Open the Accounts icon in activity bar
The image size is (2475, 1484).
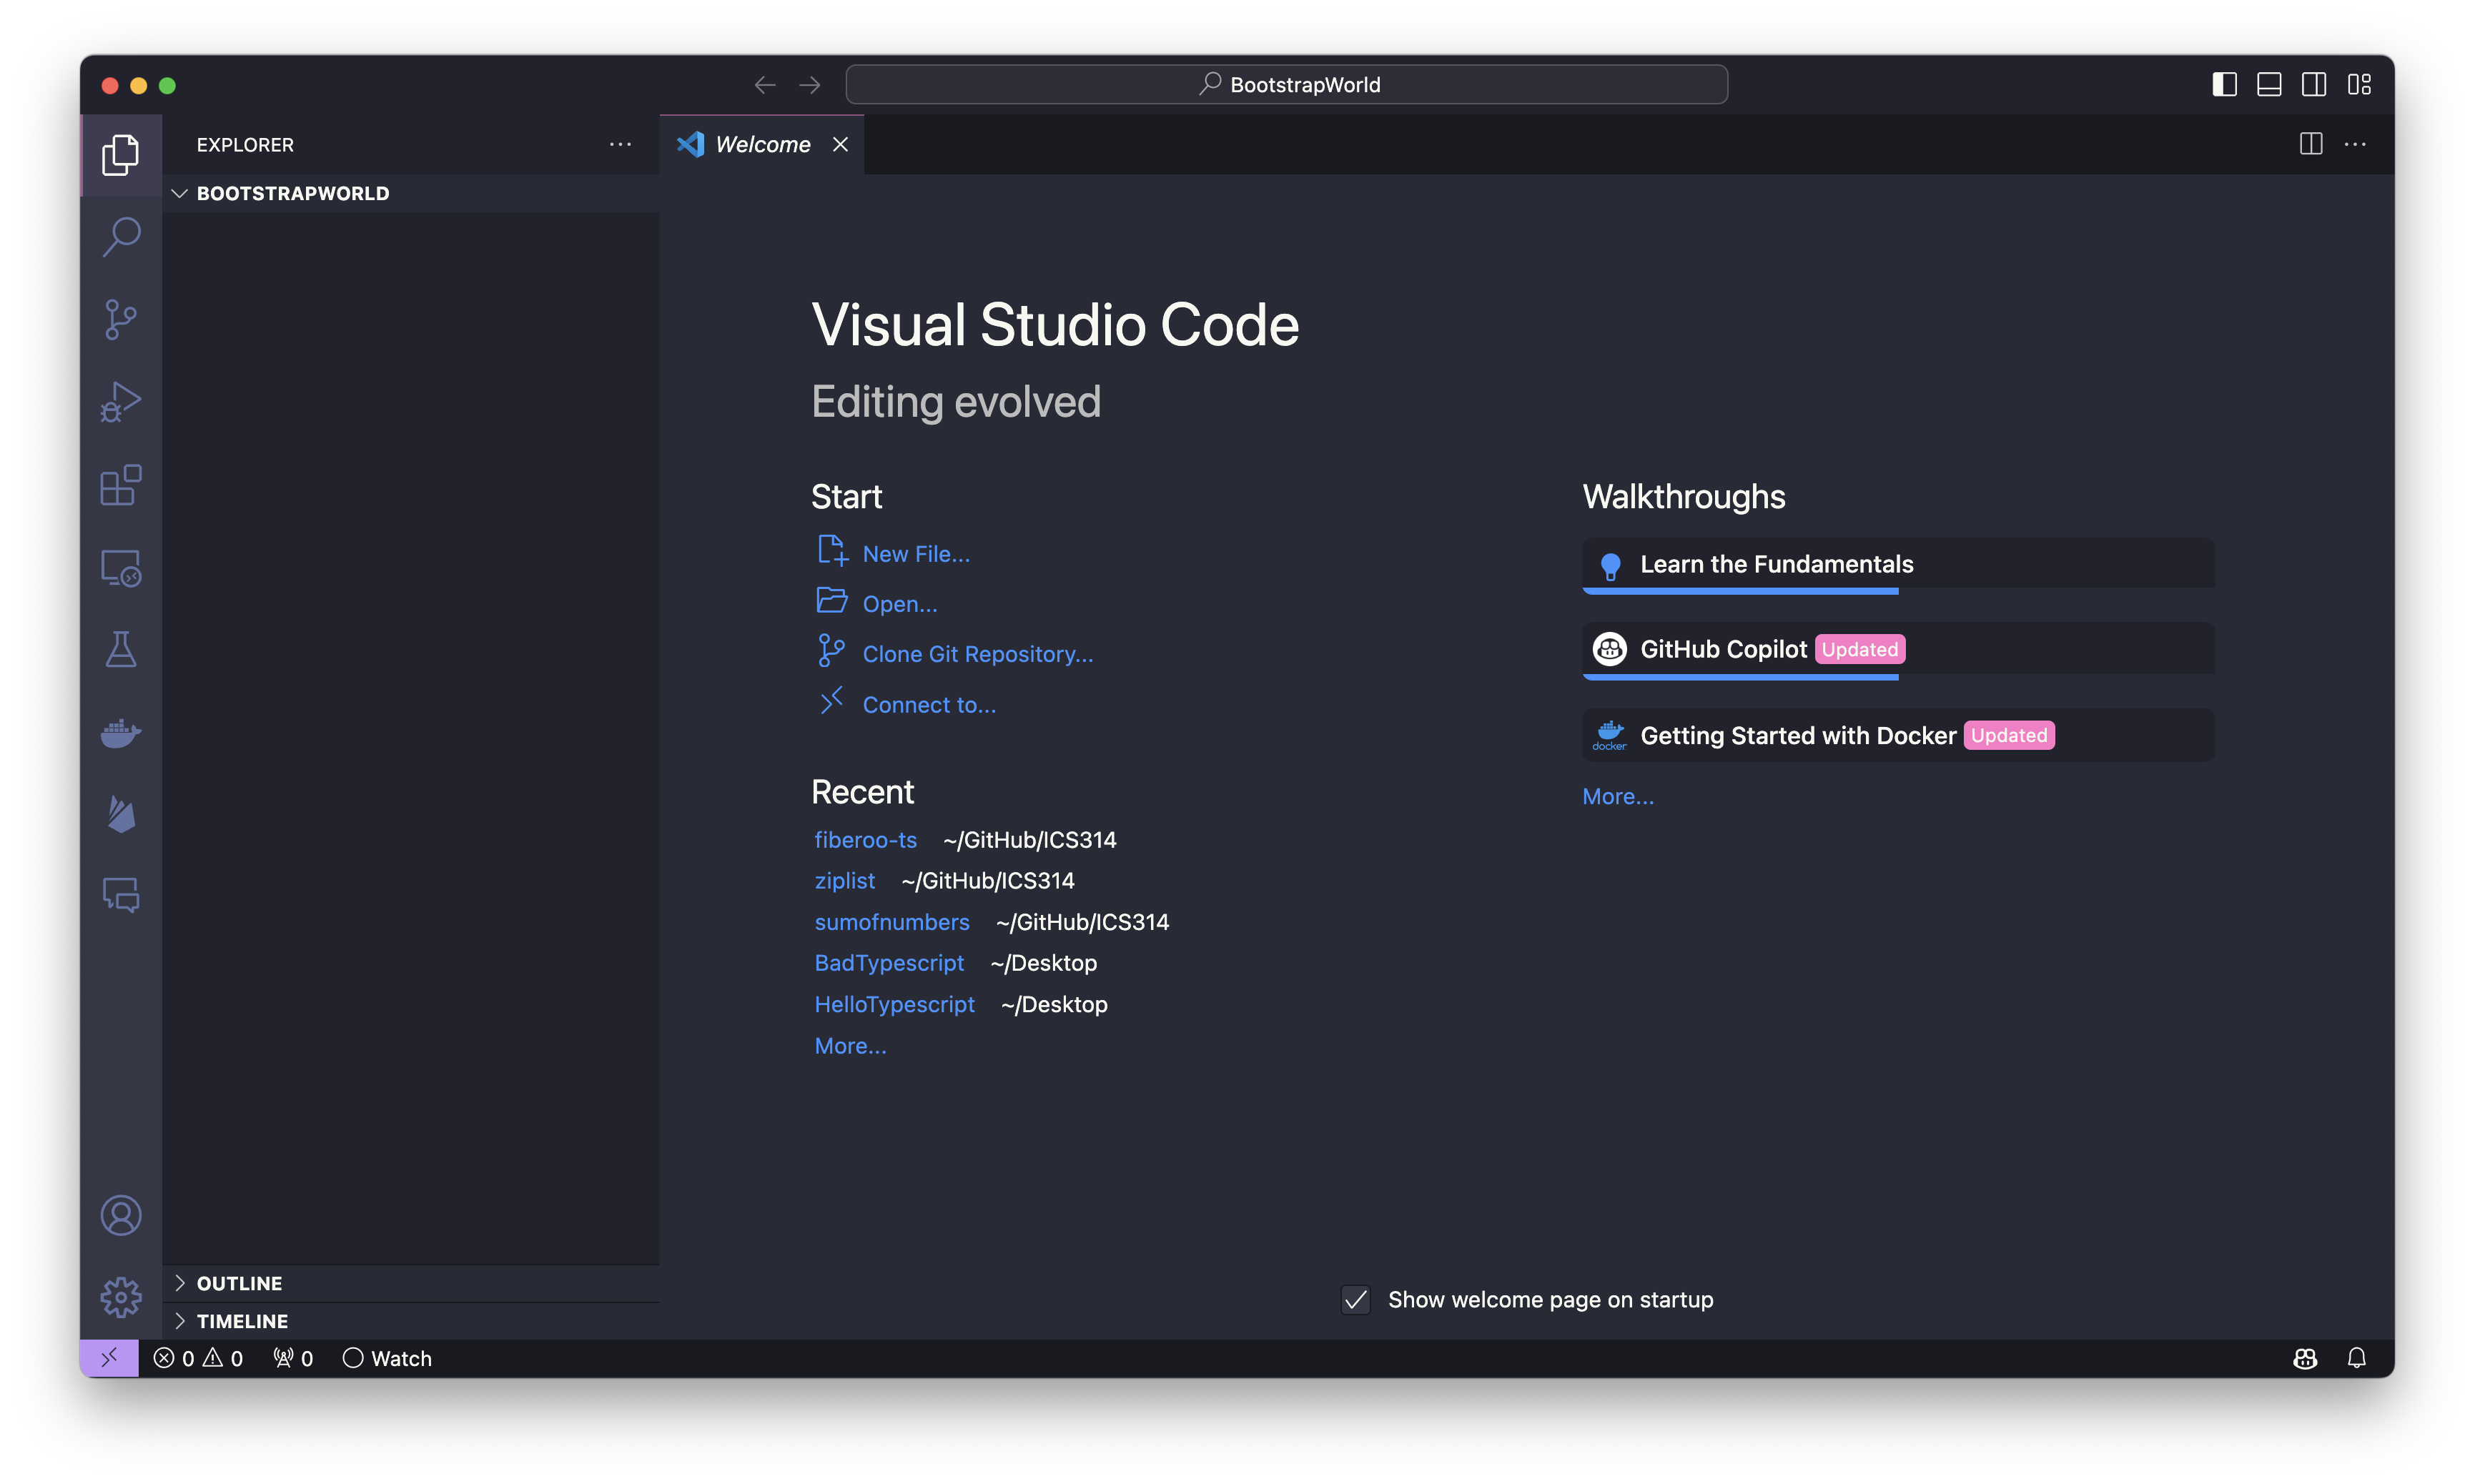[x=121, y=1216]
